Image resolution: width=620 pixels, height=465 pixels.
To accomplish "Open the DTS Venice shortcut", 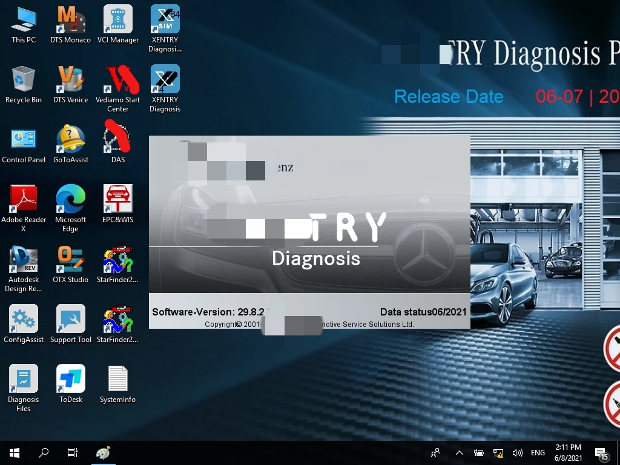I will coord(70,81).
